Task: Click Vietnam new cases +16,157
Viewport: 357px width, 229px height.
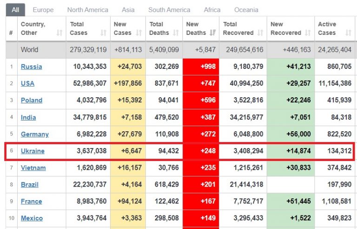Action: (x=130, y=168)
